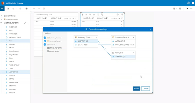This screenshot has width=195, height=103.
Task: Remove the AIRPORTS table card with X
Action: [133, 53]
